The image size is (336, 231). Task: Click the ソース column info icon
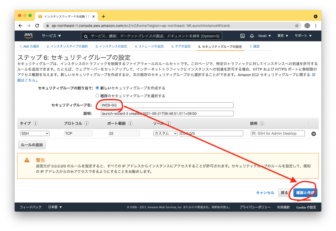tap(169, 123)
